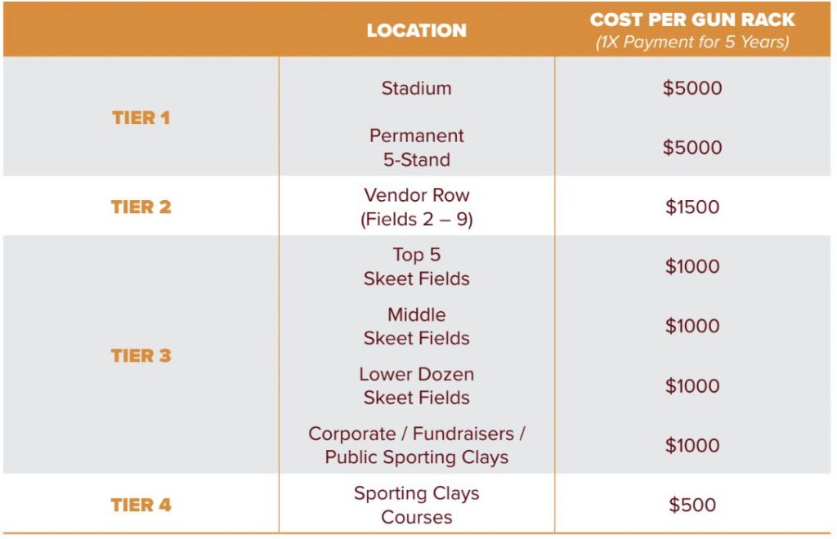Select the Permanent 5-Stand location
The width and height of the screenshot is (837, 539).
(416, 148)
